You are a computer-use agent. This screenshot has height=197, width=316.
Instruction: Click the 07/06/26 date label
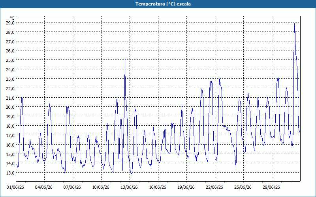tap(72, 188)
